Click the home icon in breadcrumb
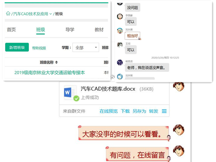Screen dimensions: 216x162 pos(8,13)
